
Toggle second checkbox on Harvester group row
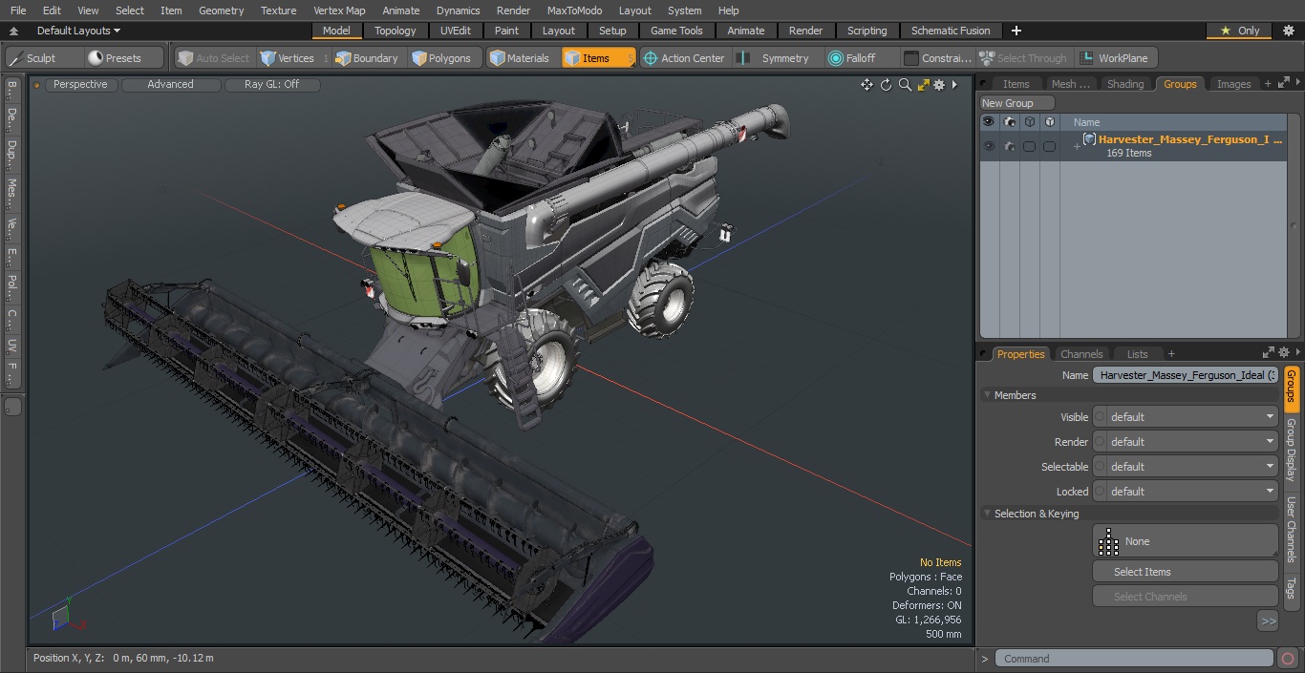coord(1049,146)
